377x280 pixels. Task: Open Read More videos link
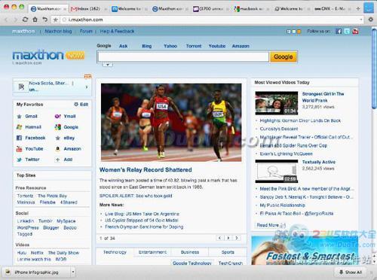[268, 225]
